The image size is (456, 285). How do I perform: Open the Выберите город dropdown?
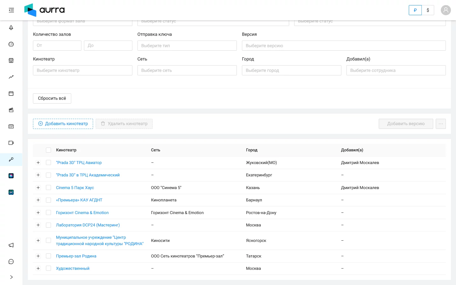point(291,70)
